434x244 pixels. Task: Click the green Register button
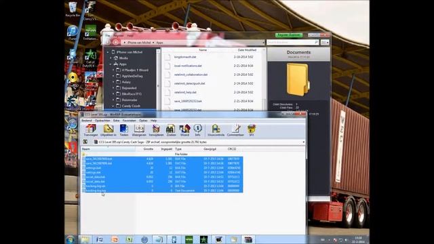[289, 35]
